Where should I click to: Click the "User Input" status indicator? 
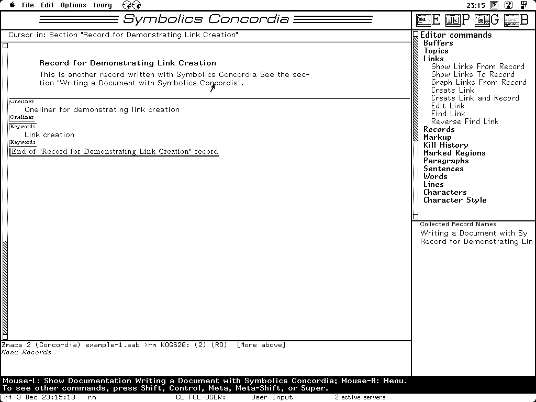(272, 398)
